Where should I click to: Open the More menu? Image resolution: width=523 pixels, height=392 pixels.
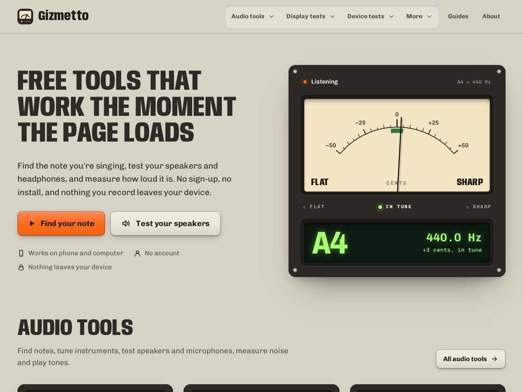pos(419,17)
